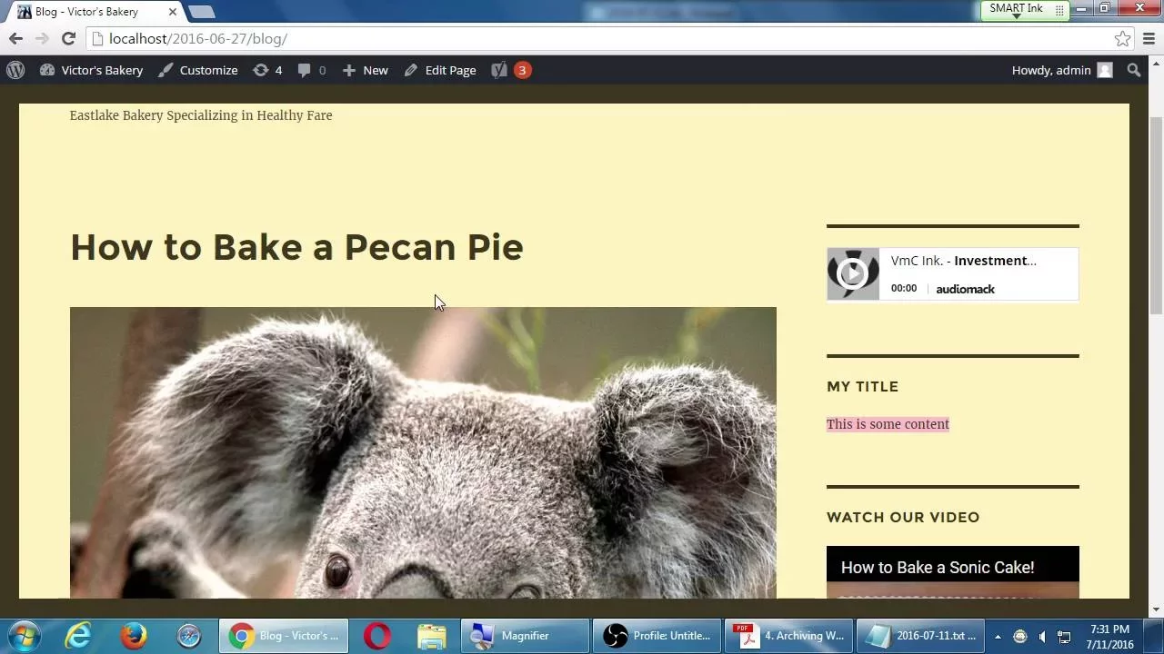Click the 'Eastlake Bakery Specializing in Healthy Fare' tagline
The image size is (1164, 654).
201,115
